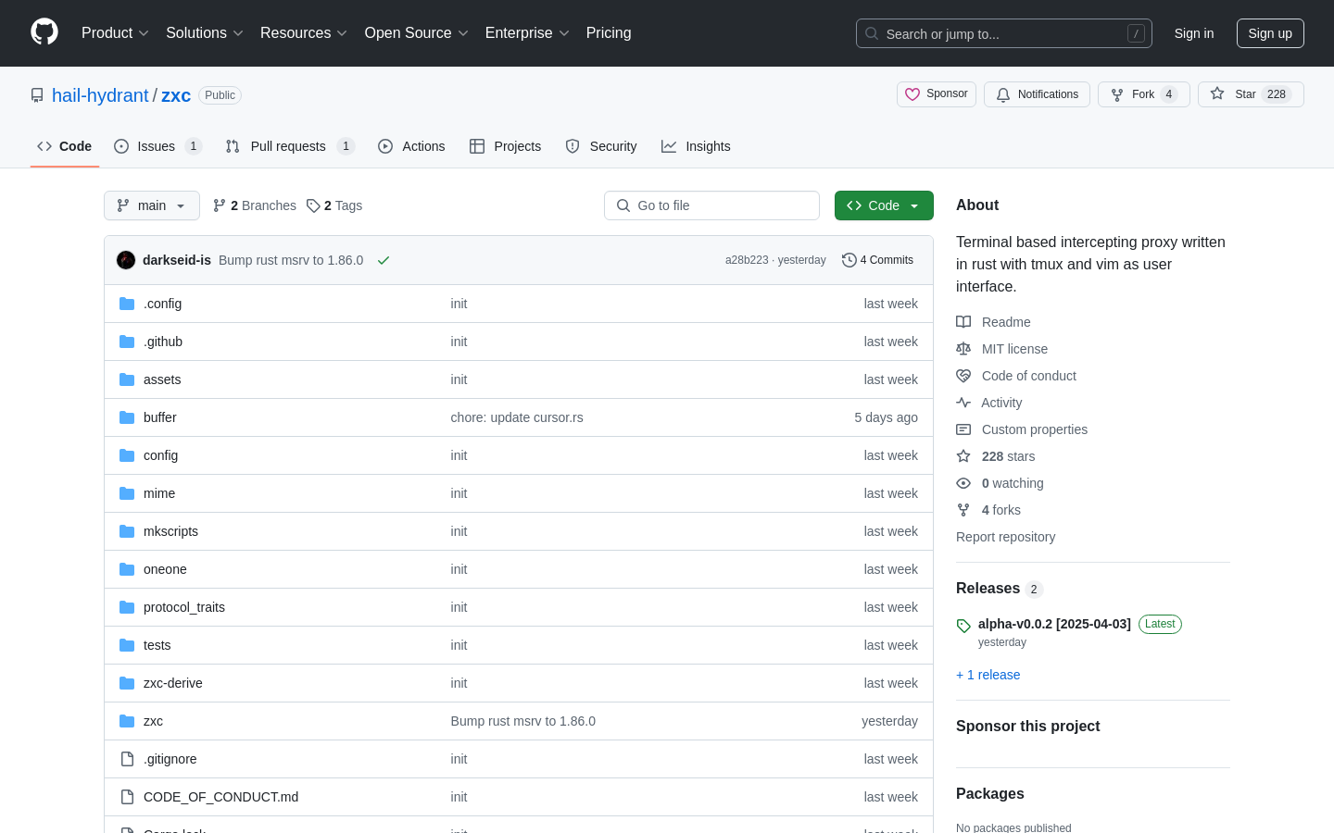Open the Pricing page

609,33
